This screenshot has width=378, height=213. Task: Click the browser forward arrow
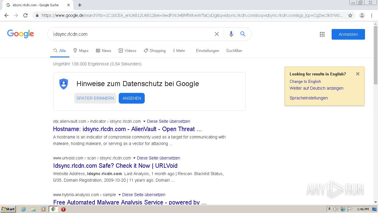pyautogui.click(x=16, y=15)
